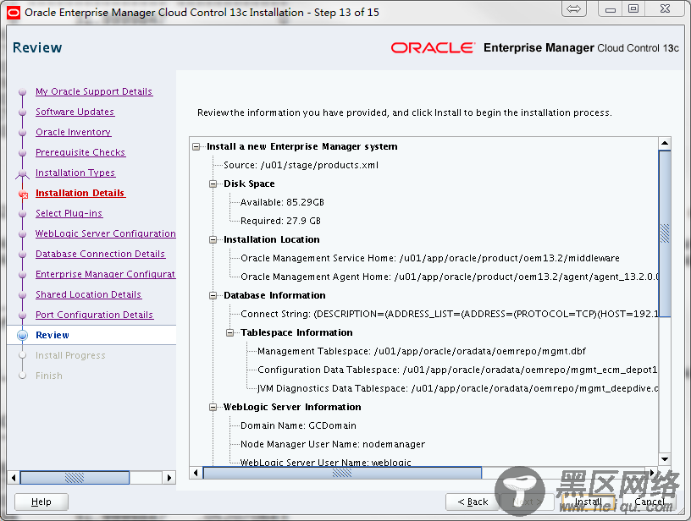Select the Oracle Management Agent Home row

pos(449,277)
